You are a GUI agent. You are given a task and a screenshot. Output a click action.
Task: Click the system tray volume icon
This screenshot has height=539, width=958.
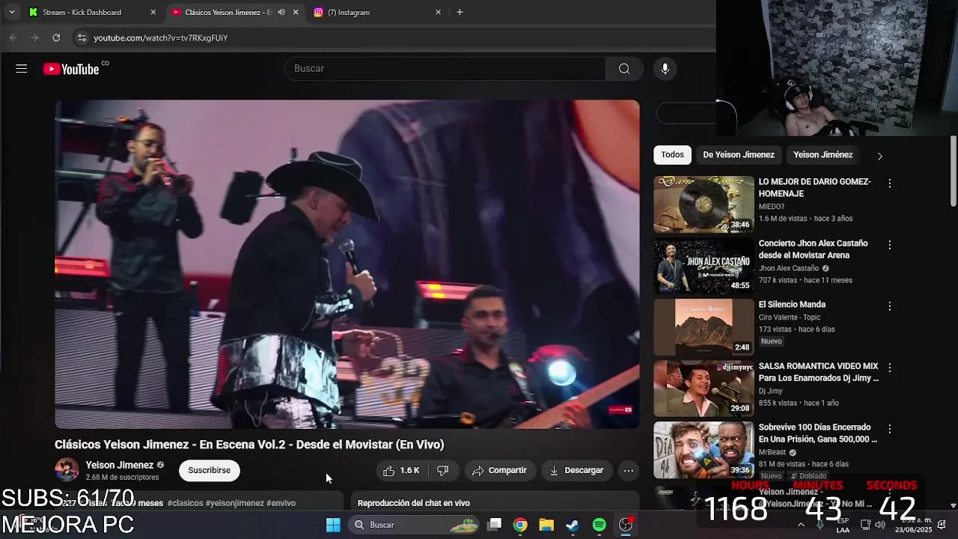(879, 525)
